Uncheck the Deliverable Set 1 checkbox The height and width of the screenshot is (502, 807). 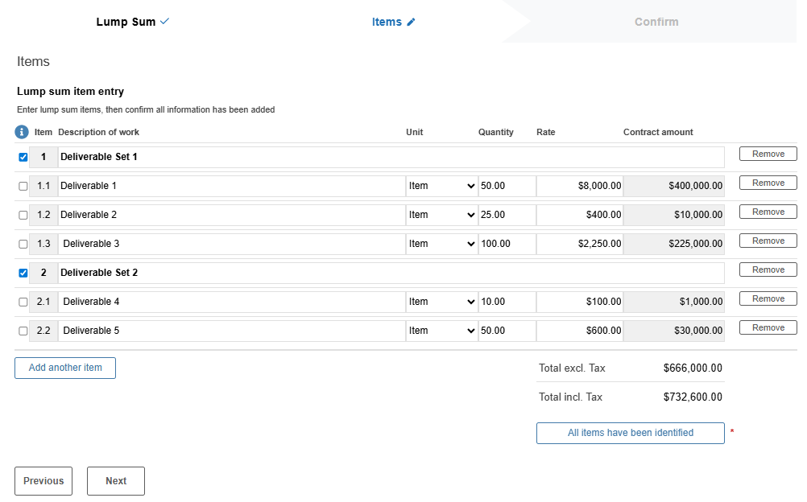tap(23, 158)
